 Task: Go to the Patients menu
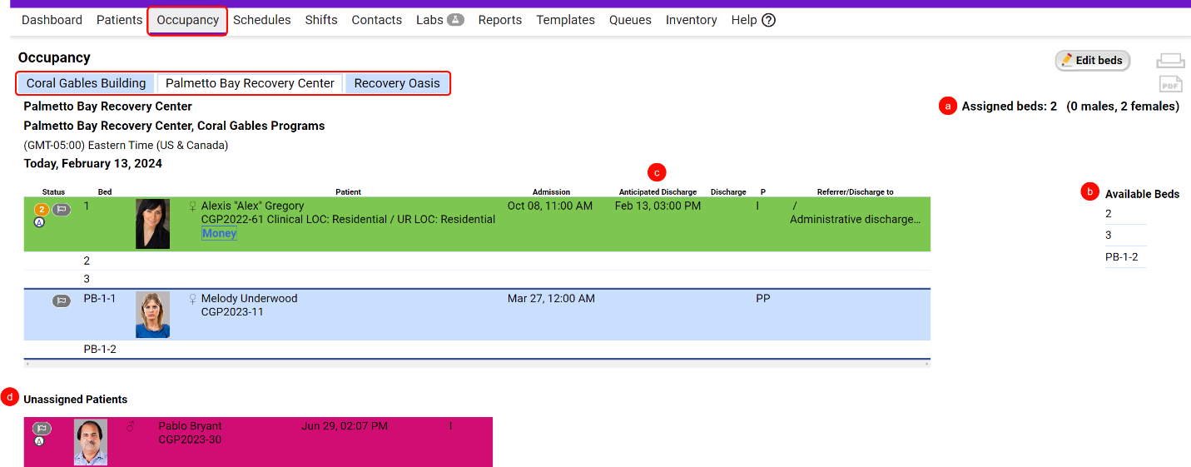click(x=119, y=20)
